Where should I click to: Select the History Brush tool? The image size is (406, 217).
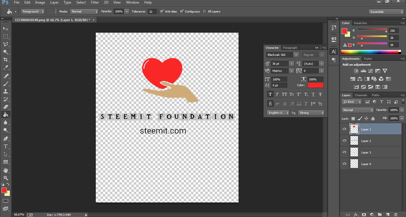pyautogui.click(x=6, y=99)
